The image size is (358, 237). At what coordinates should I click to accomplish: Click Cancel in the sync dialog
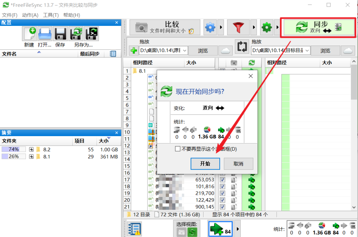(x=238, y=164)
